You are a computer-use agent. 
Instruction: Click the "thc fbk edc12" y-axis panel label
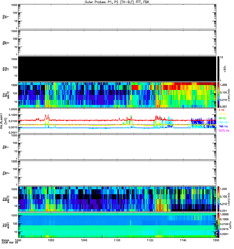coord(6,199)
